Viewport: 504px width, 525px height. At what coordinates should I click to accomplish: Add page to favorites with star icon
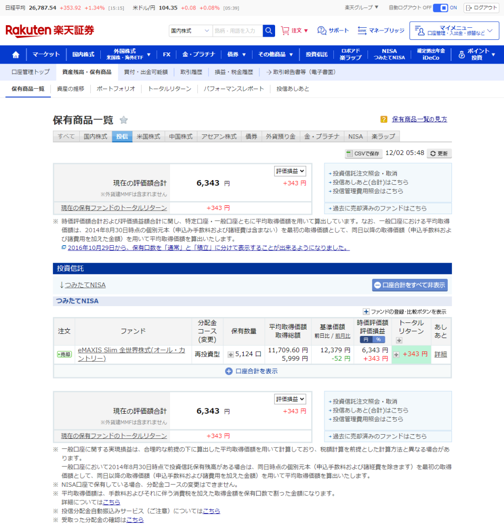pyautogui.click(x=123, y=120)
